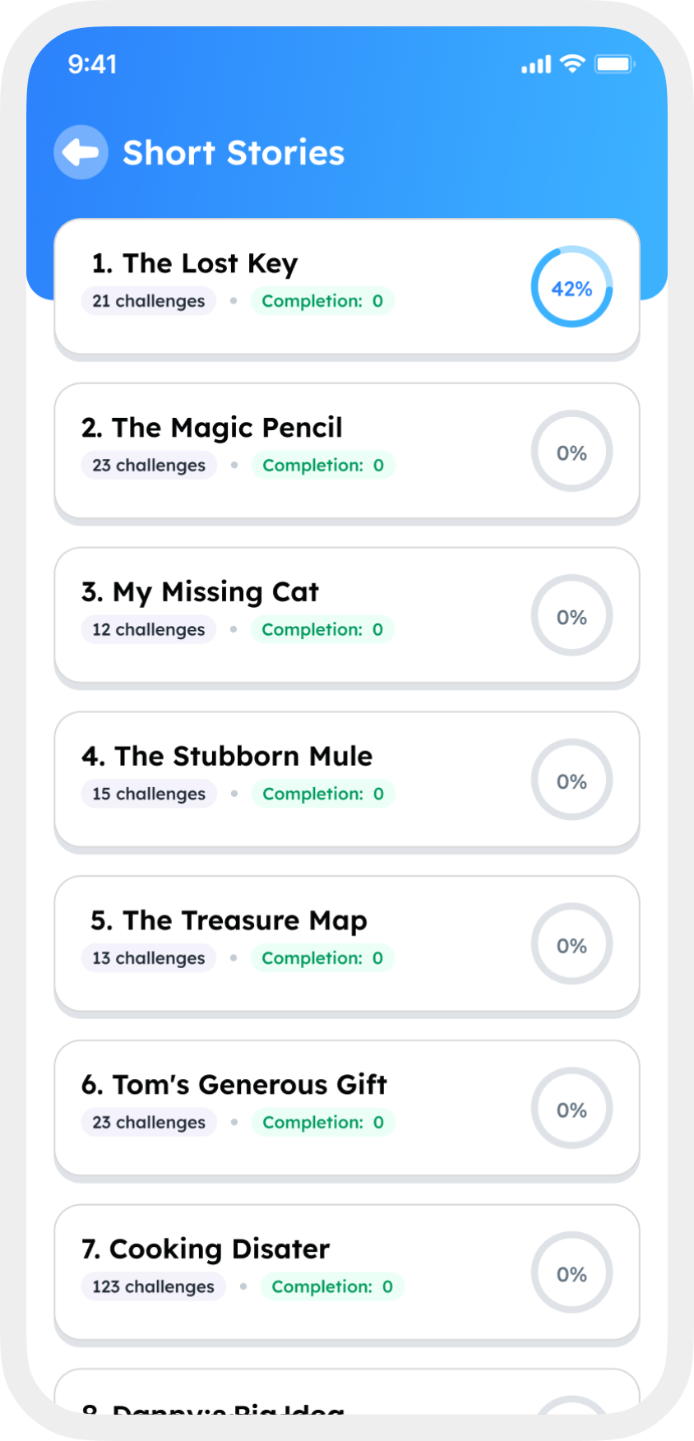Open story "The Lost Key"

click(x=195, y=263)
